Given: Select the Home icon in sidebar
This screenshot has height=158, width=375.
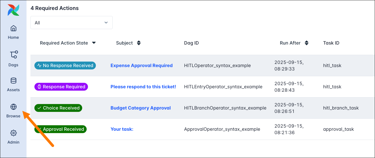Looking at the screenshot, I should pos(13,28).
